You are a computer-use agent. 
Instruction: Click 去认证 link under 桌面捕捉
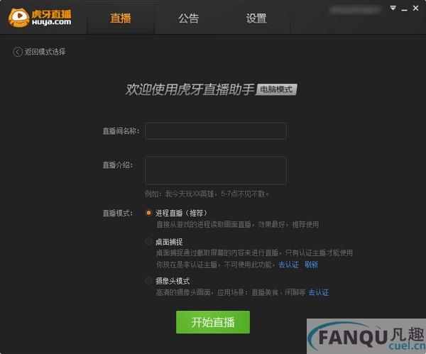tap(288, 265)
